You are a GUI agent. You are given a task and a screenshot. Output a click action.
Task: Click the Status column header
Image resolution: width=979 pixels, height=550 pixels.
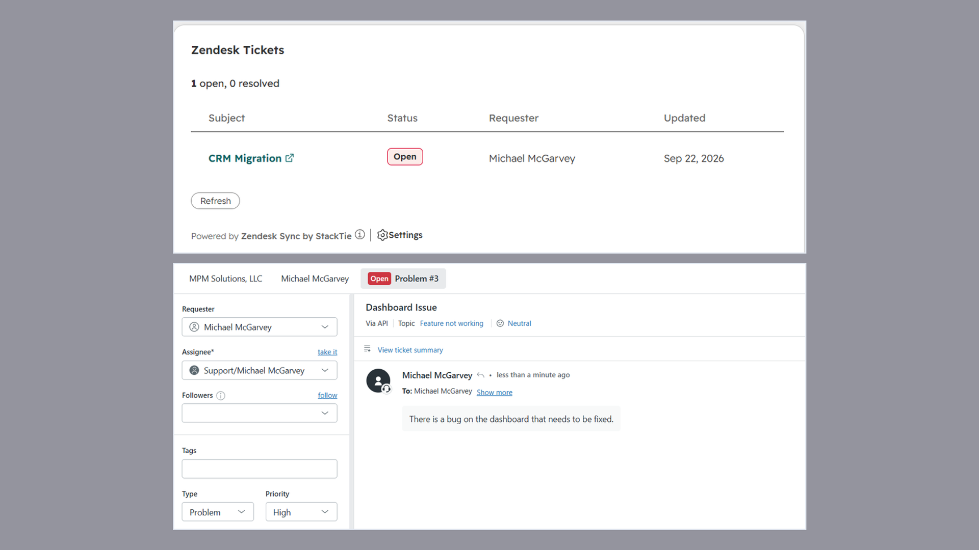point(402,118)
